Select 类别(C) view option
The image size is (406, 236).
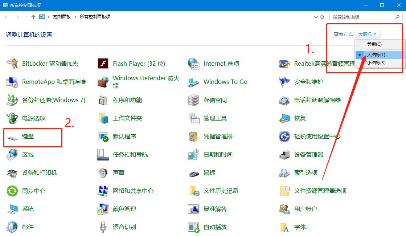click(374, 44)
